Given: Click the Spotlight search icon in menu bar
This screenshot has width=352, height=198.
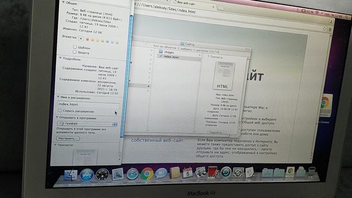Looking at the screenshot, I should coord(346,16).
